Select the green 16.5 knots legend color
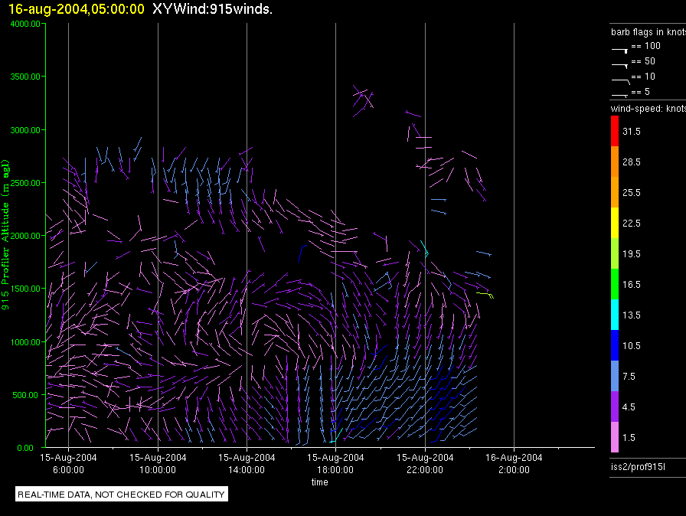 (x=615, y=284)
